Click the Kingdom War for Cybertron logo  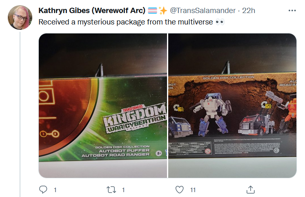tap(135, 119)
